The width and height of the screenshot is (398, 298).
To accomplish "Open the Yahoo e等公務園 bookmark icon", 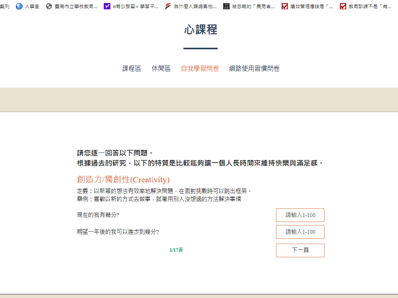I will point(107,6).
